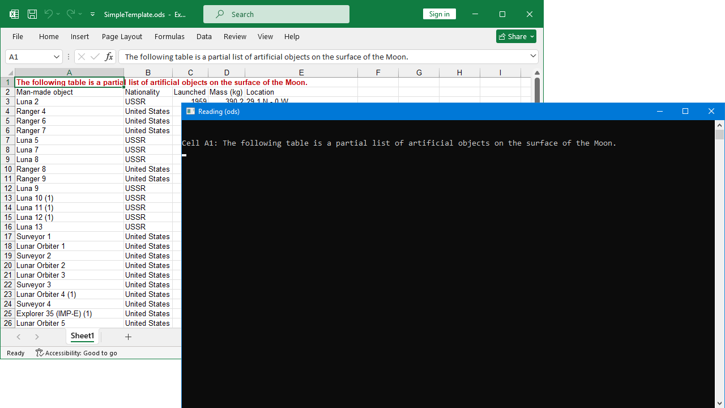Viewport: 725px width, 408px height.
Task: Click the Undo arrow icon
Action: 49,14
